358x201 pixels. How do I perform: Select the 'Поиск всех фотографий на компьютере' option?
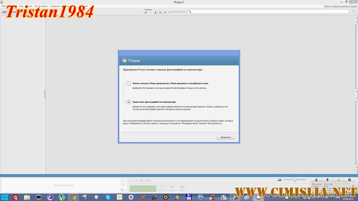click(129, 102)
